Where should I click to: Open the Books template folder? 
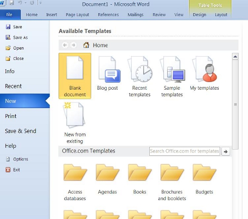coord(140,179)
